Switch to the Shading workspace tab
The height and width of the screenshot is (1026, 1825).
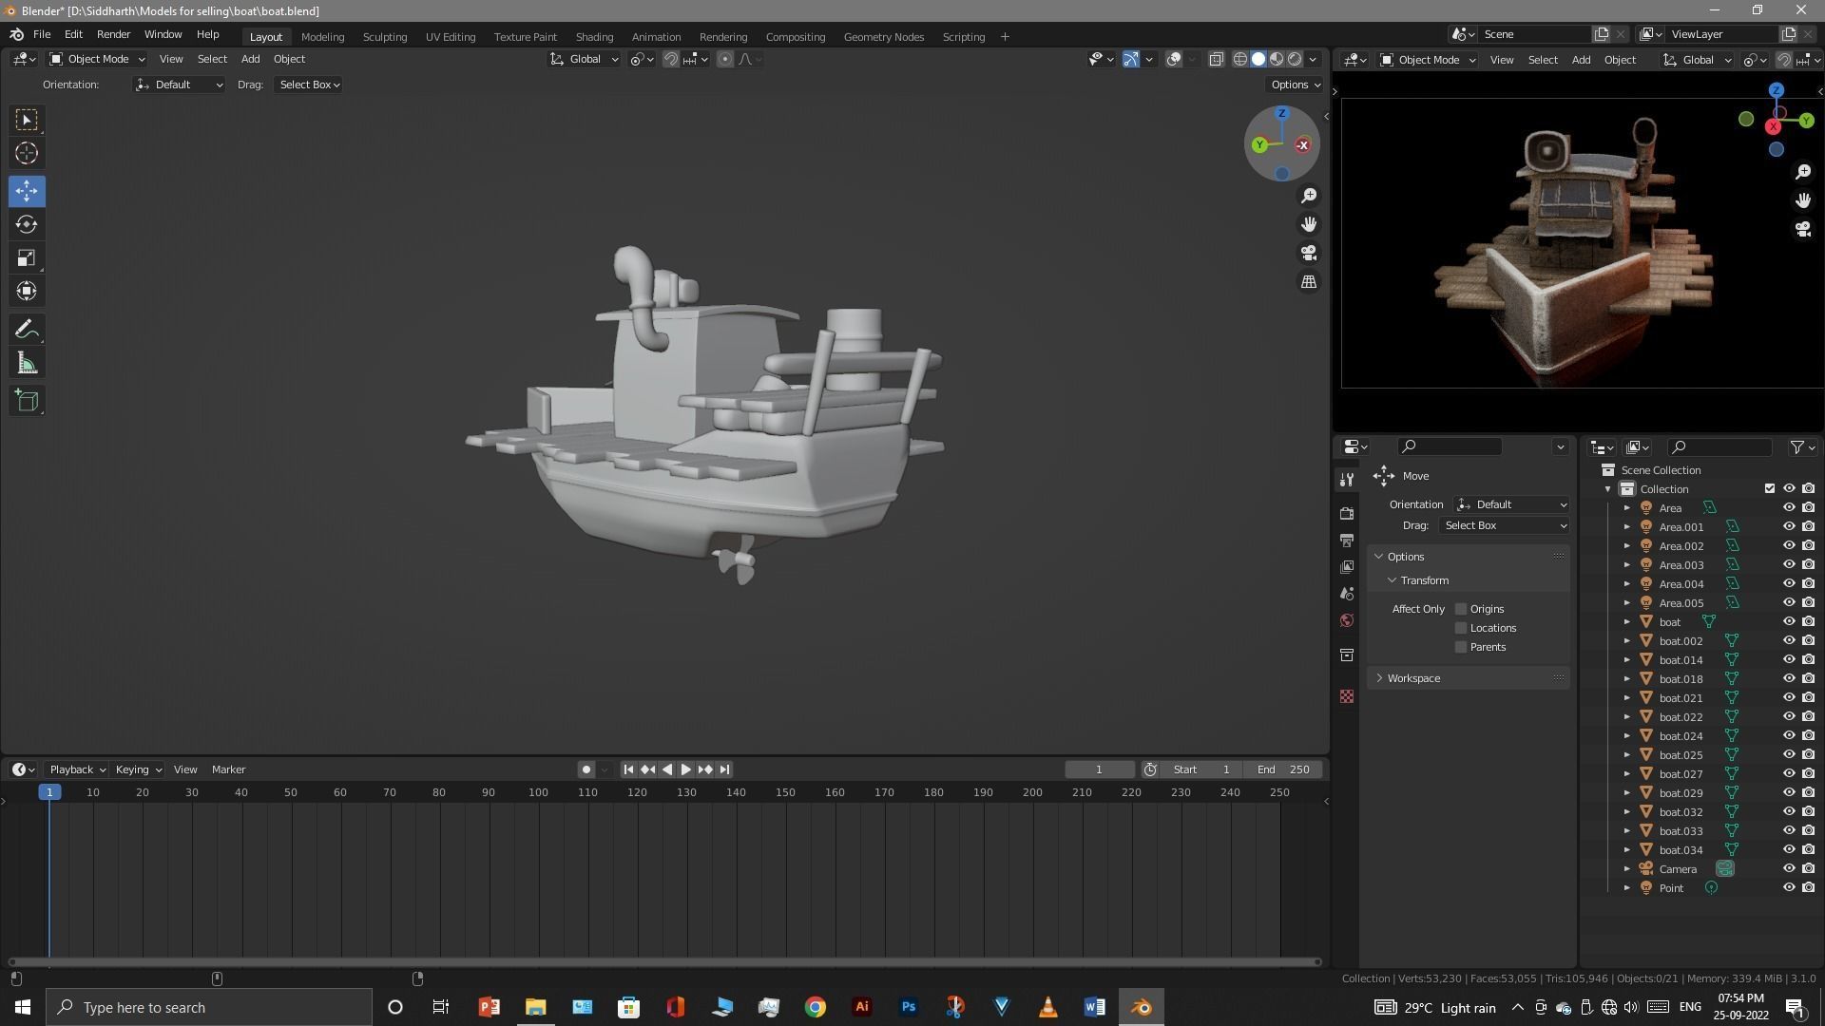click(x=594, y=37)
